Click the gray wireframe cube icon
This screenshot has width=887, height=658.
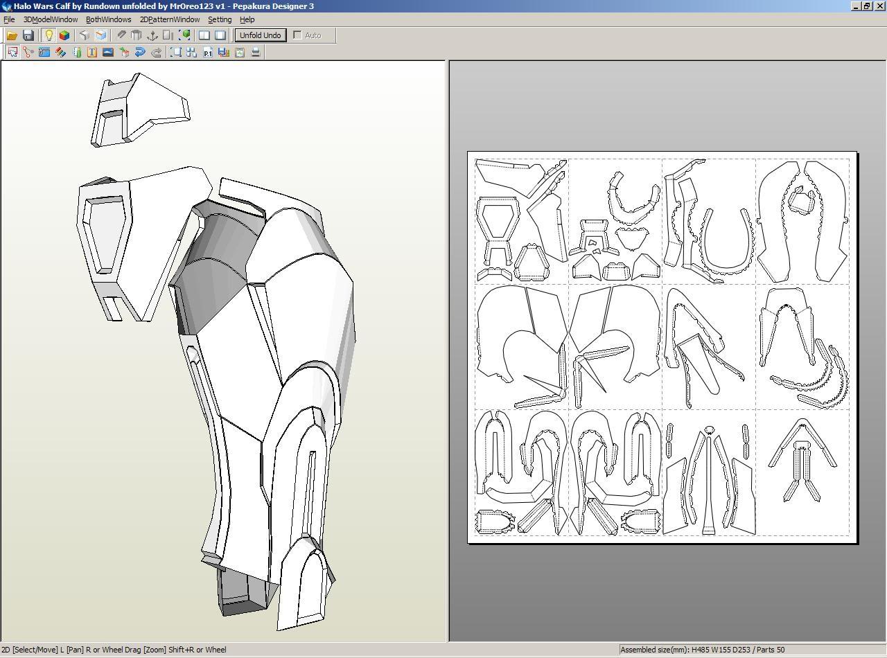[85, 35]
